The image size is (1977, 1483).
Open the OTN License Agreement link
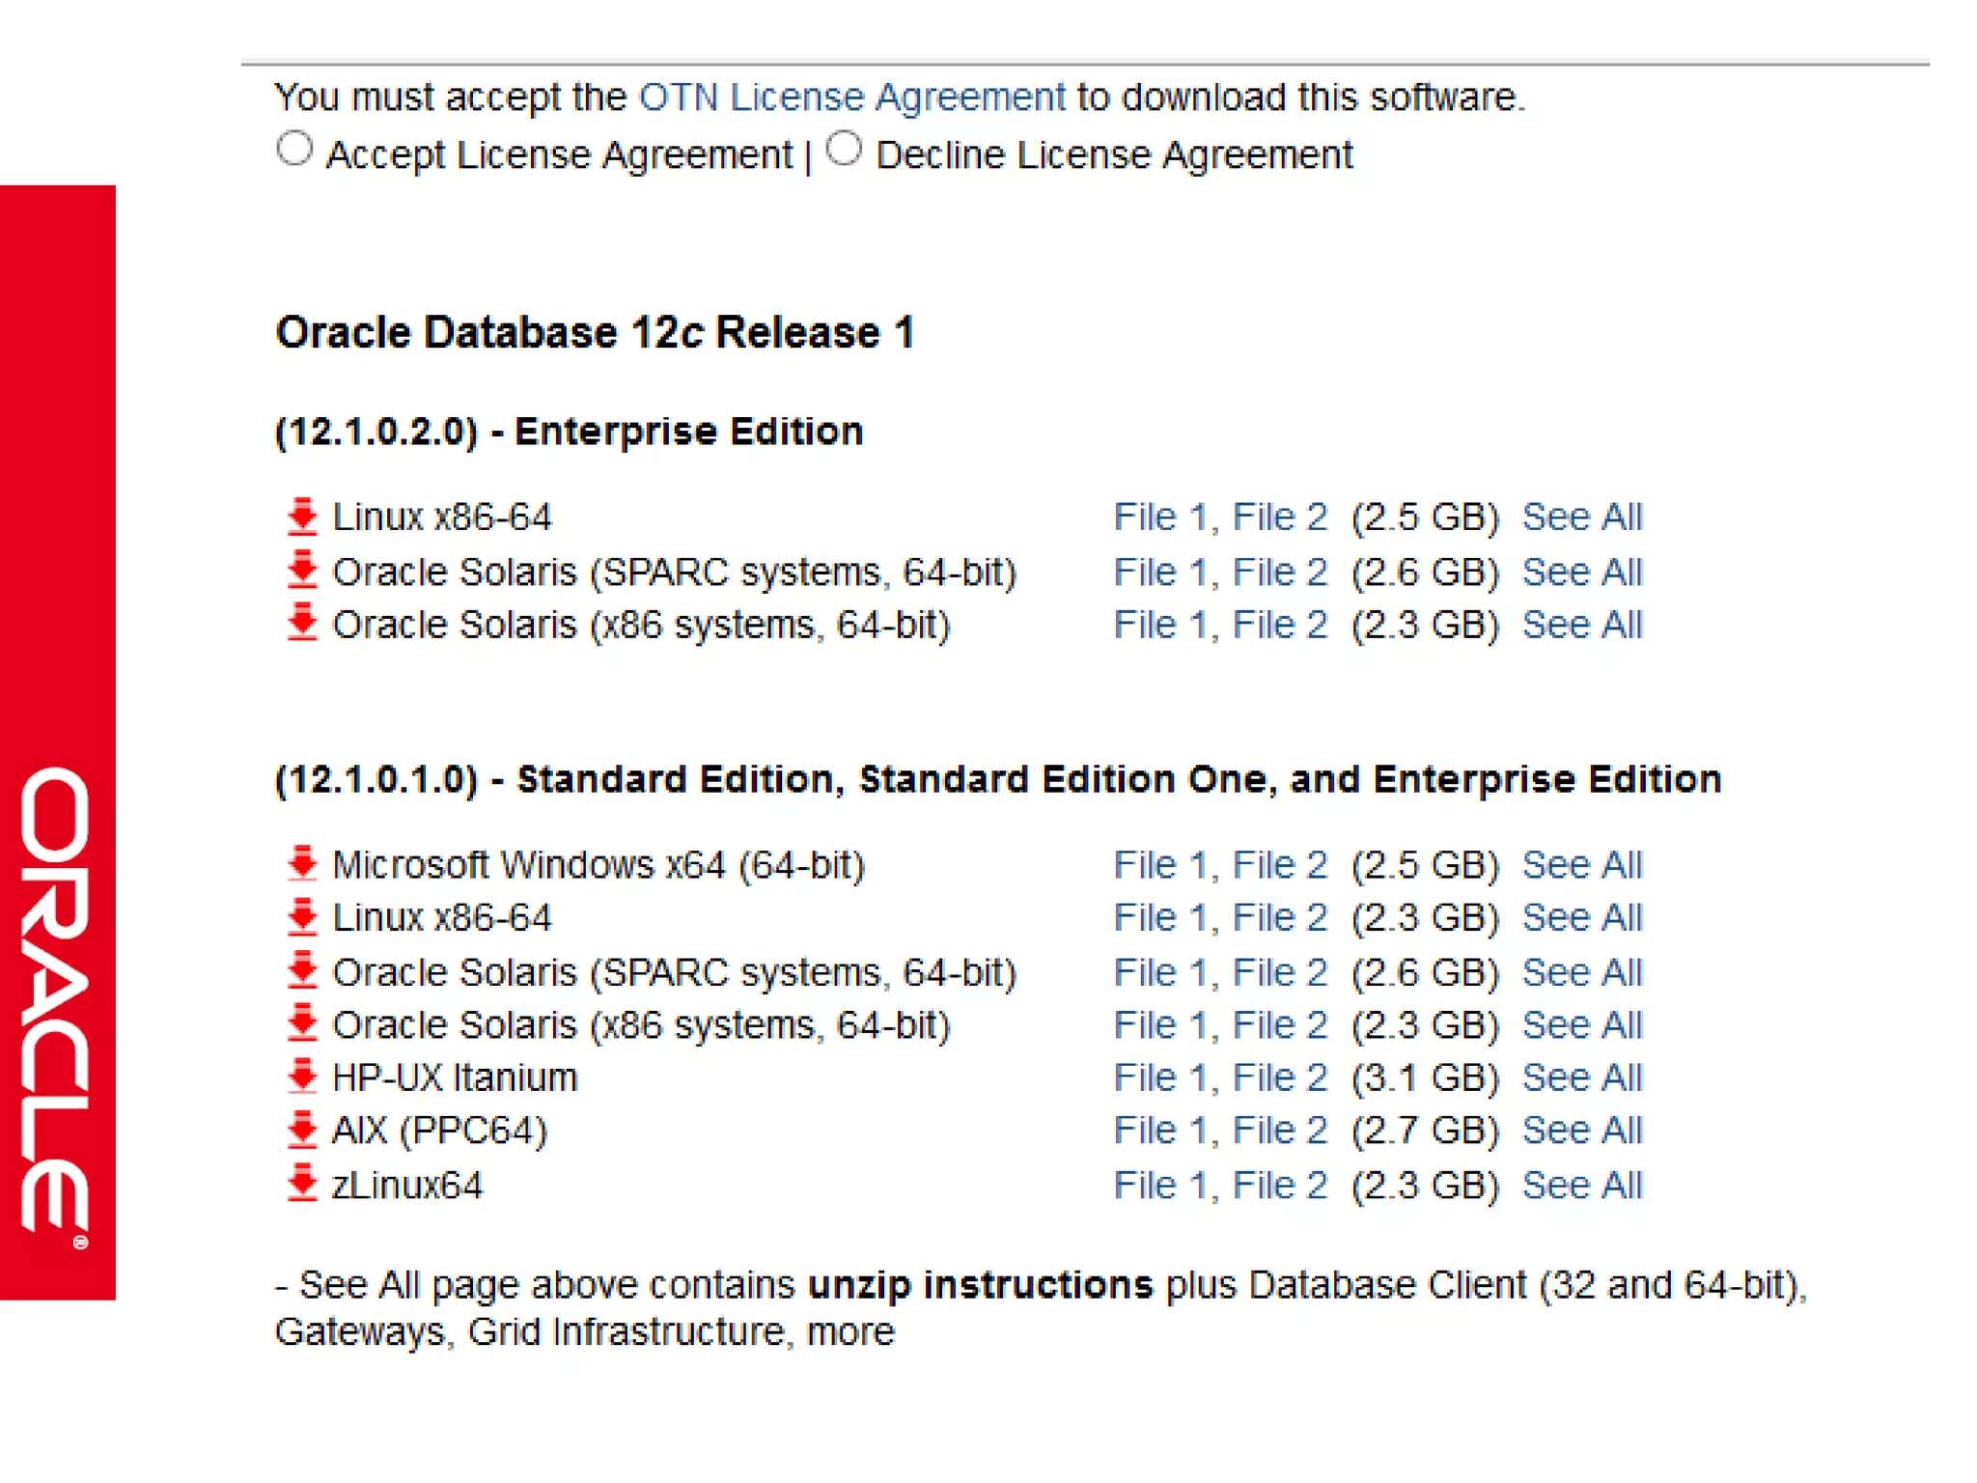point(851,98)
